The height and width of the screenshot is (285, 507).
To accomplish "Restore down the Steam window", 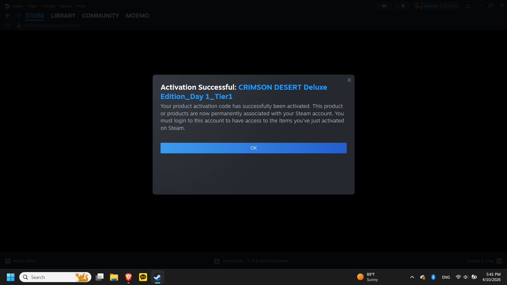I will point(491,6).
